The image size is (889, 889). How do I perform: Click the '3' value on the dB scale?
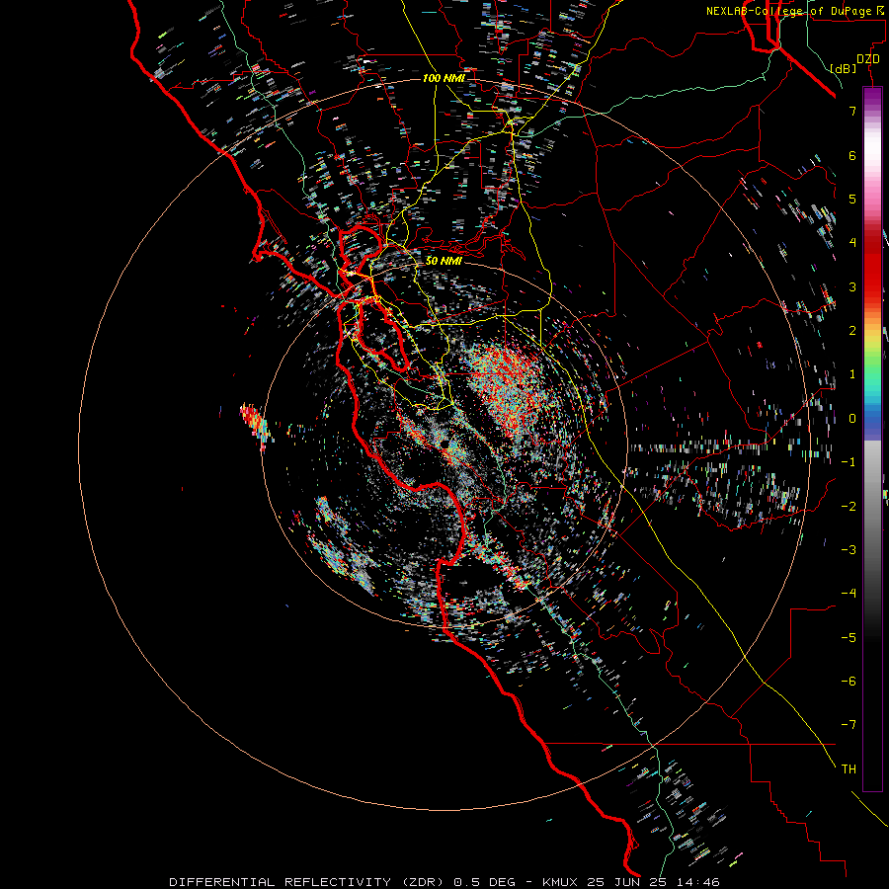852,286
